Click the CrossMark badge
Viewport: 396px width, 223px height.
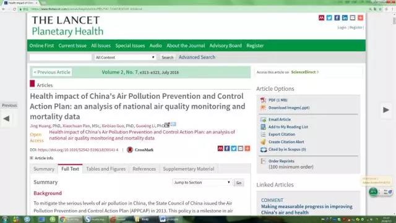[140, 150]
